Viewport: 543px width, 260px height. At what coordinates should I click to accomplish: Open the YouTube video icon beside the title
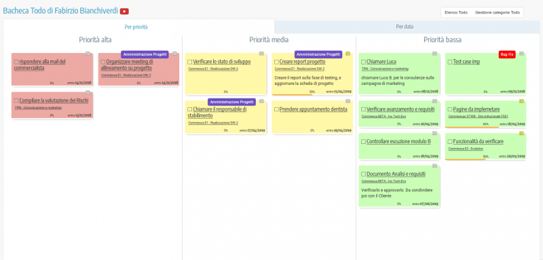(124, 12)
